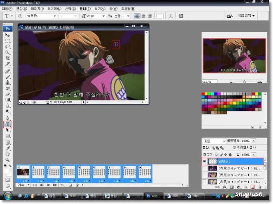Toggle lock position
Viewport: 273px width, 204px height.
coord(226,154)
